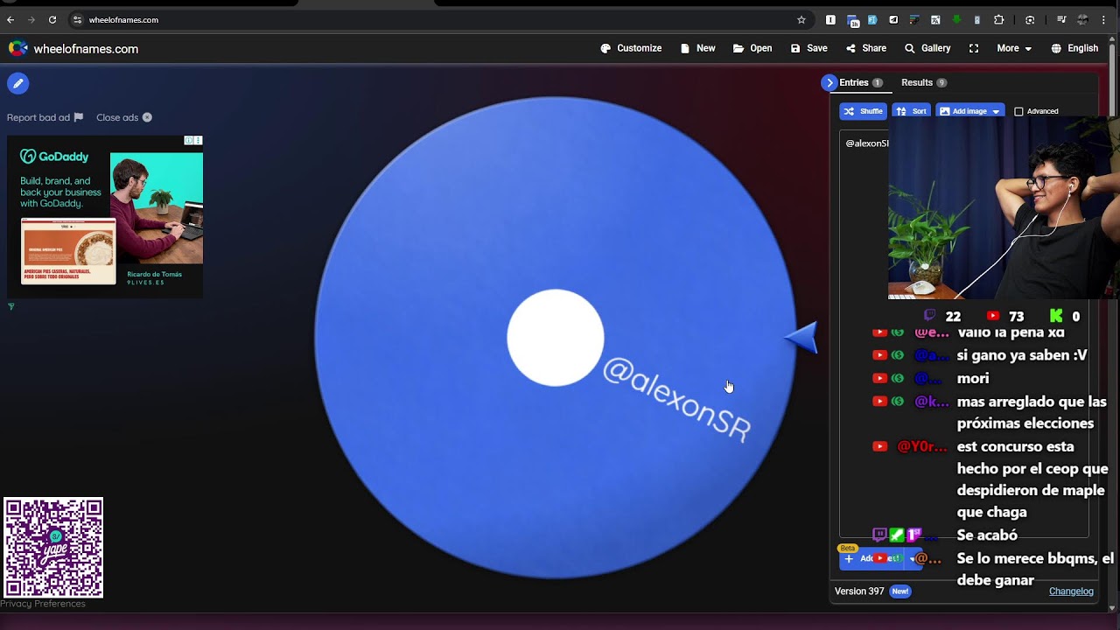1120x630 pixels.
Task: Click chat message 'Se acabó'
Action: click(987, 535)
